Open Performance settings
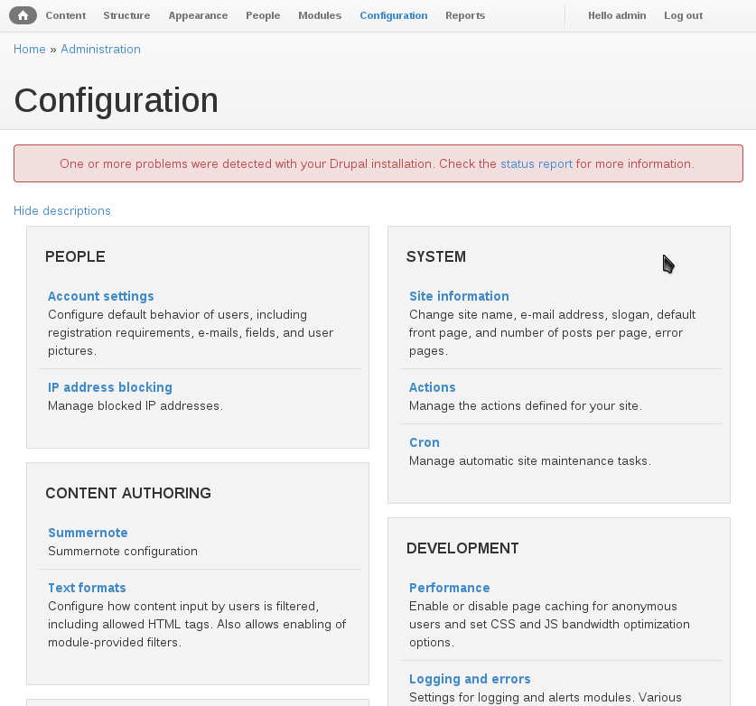Image resolution: width=756 pixels, height=706 pixels. click(x=450, y=588)
